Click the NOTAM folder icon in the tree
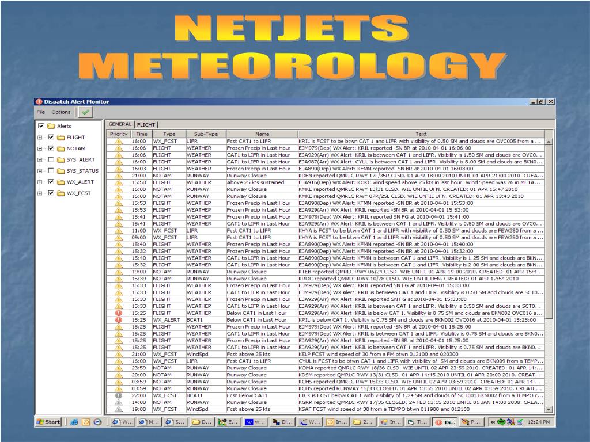The height and width of the screenshot is (442, 590). pyautogui.click(x=61, y=148)
